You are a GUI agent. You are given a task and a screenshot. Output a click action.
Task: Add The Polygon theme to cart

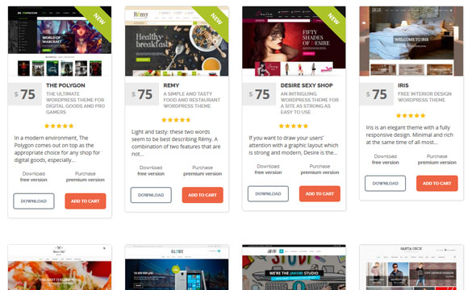pyautogui.click(x=86, y=201)
